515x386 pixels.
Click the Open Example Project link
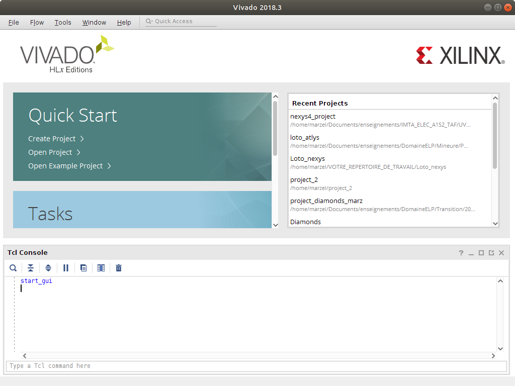point(65,166)
